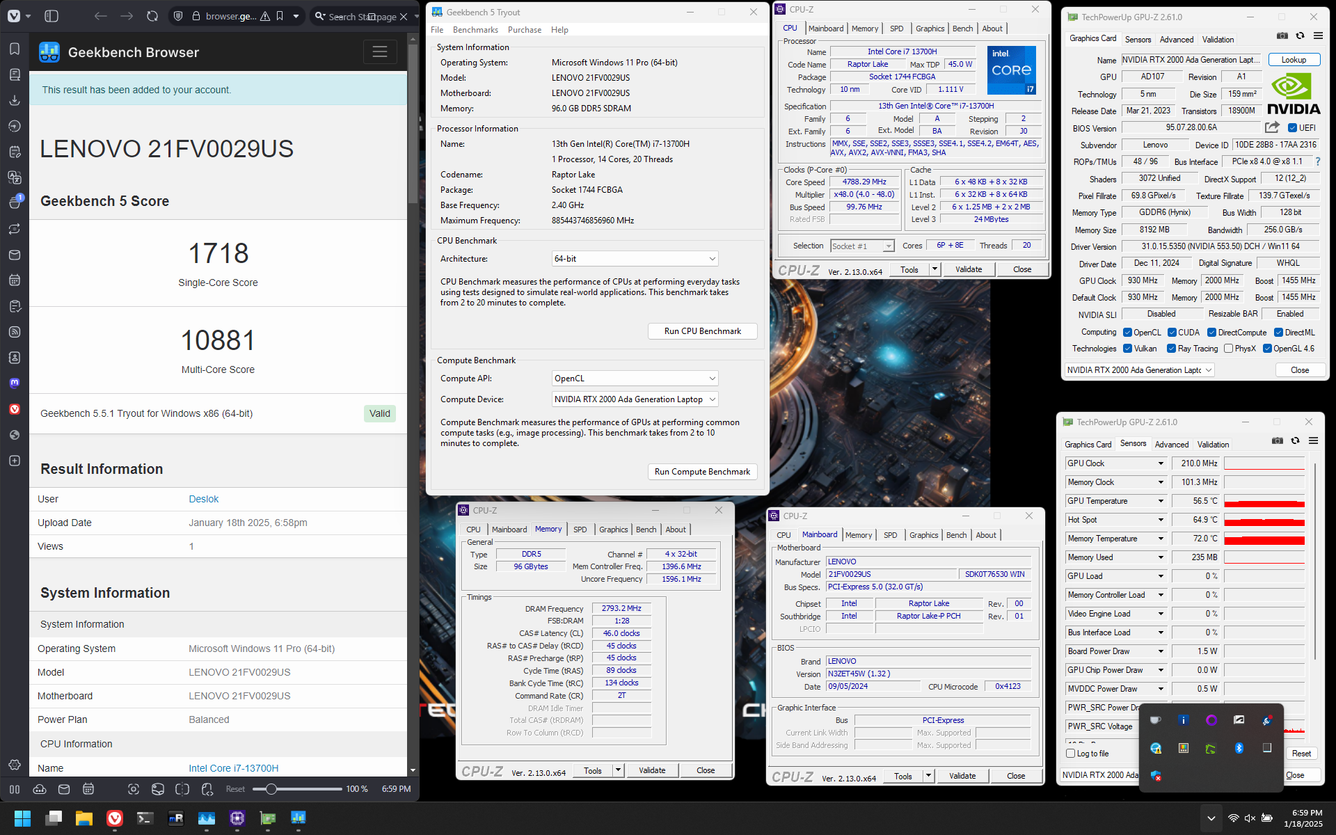Toggle the OpenCL checkbox in GPU-Z
The height and width of the screenshot is (835, 1336).
tap(1127, 333)
